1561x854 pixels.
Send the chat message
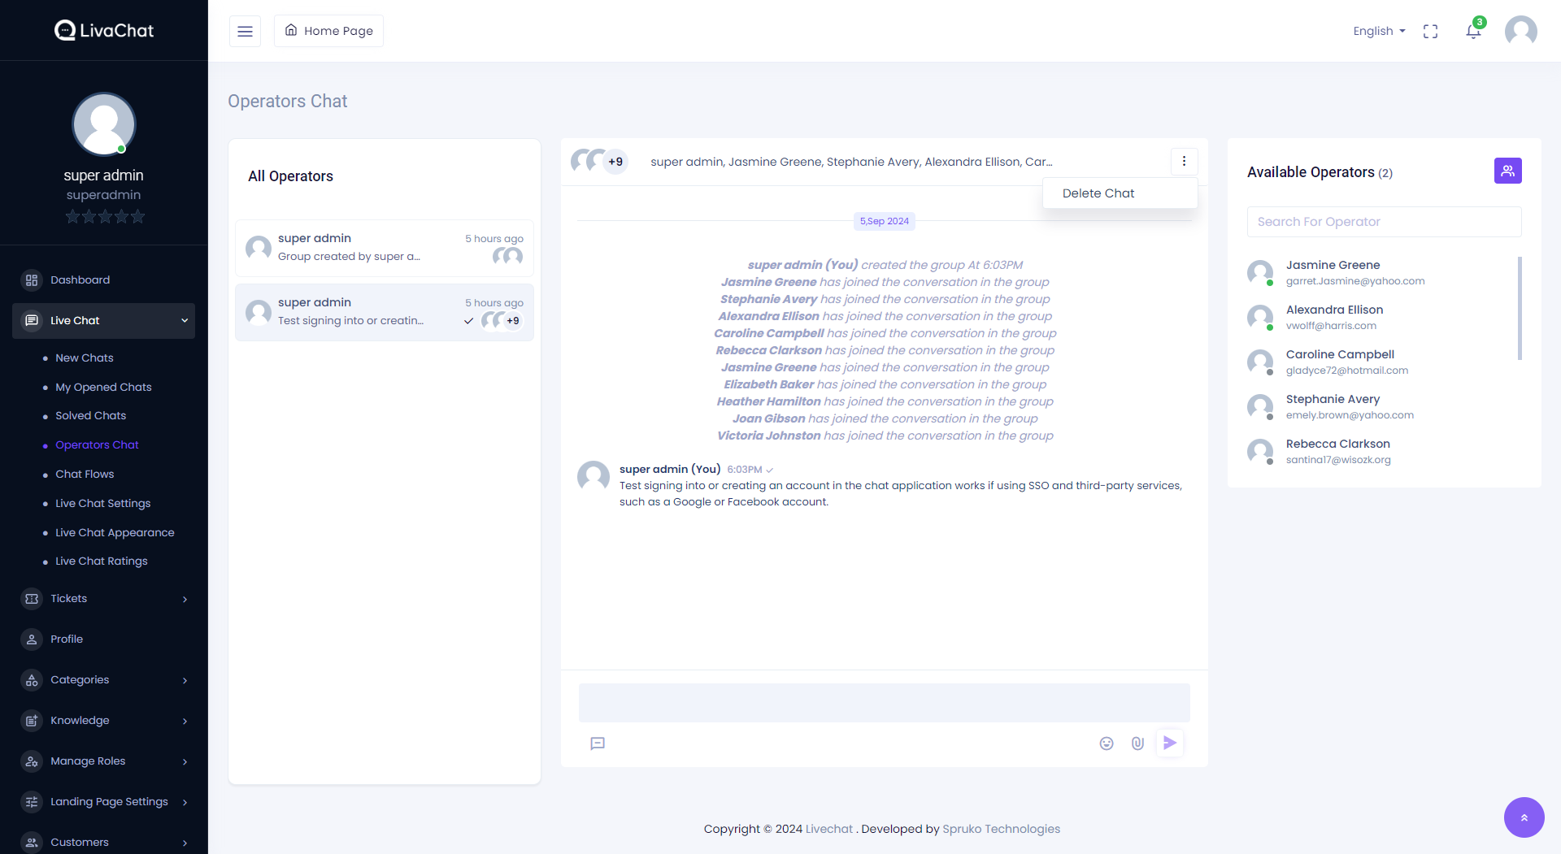pyautogui.click(x=1170, y=742)
